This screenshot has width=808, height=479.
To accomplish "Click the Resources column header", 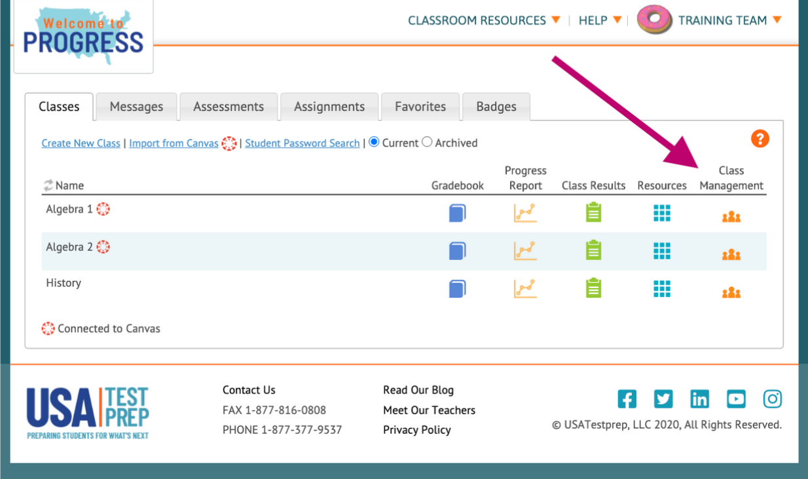I will pyautogui.click(x=662, y=186).
